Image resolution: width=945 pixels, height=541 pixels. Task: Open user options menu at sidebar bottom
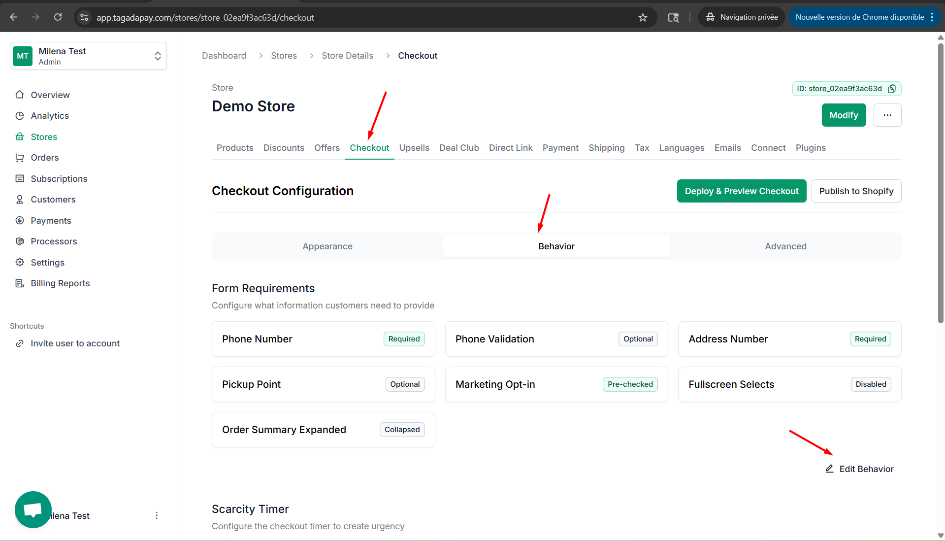[x=157, y=515]
